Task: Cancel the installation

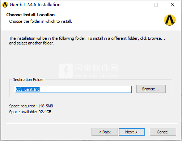Action: (x=163, y=132)
